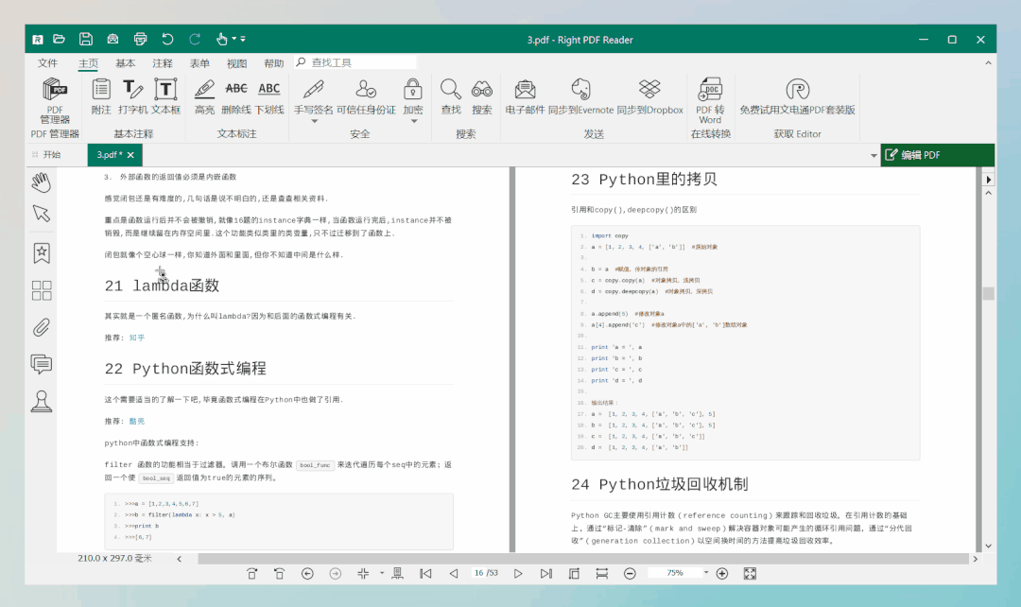Open the 文件 menu
This screenshot has width=1021, height=607.
(47, 63)
